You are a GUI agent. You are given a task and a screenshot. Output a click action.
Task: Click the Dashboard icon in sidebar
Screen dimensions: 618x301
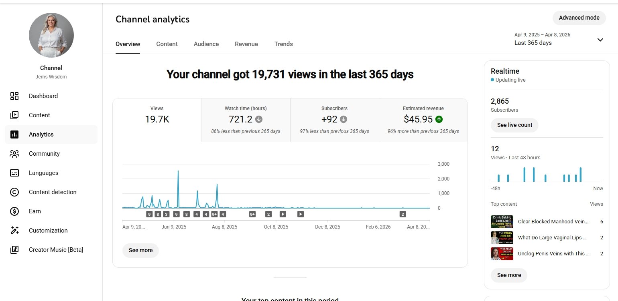tap(14, 96)
